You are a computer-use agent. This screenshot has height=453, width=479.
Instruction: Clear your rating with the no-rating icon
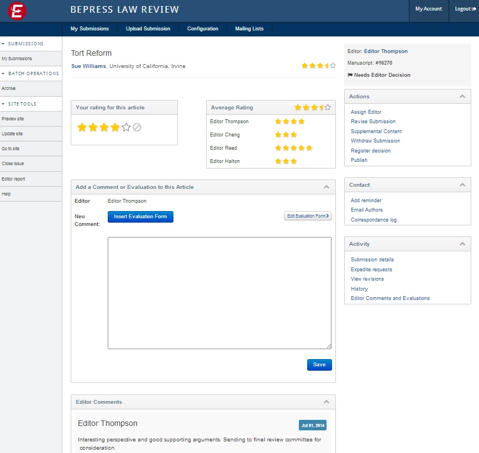[x=137, y=128]
